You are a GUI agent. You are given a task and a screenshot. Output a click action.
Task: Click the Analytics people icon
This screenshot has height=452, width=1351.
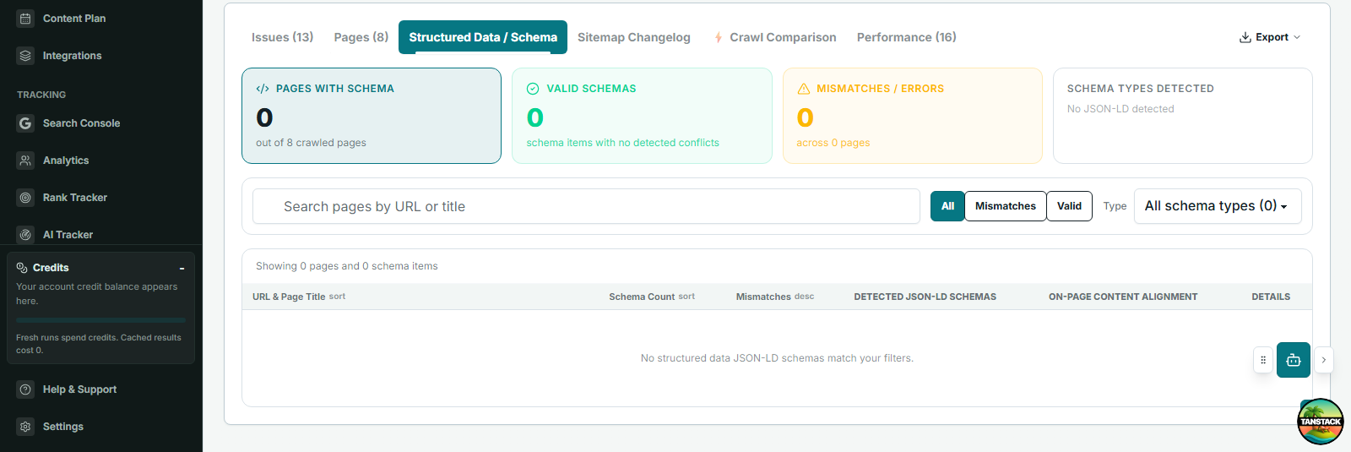coord(25,161)
